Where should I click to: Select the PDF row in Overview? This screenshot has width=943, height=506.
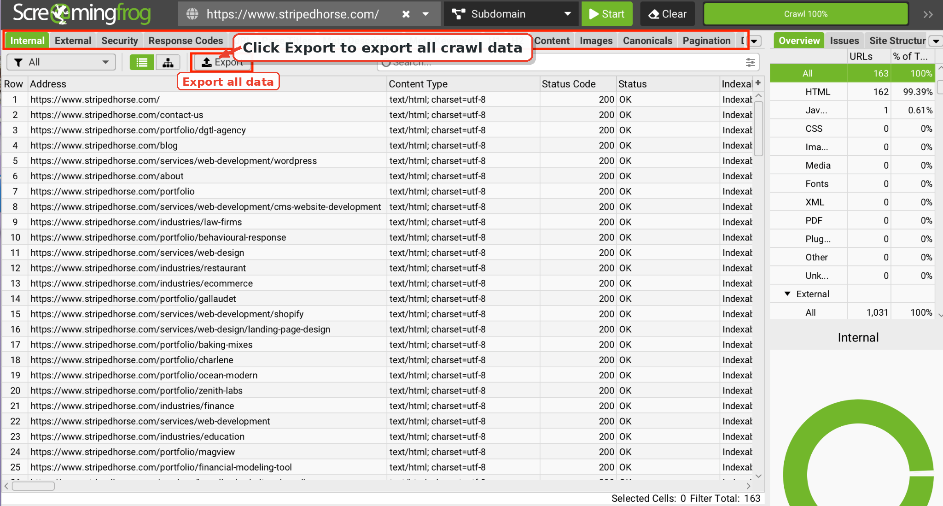[852, 221]
